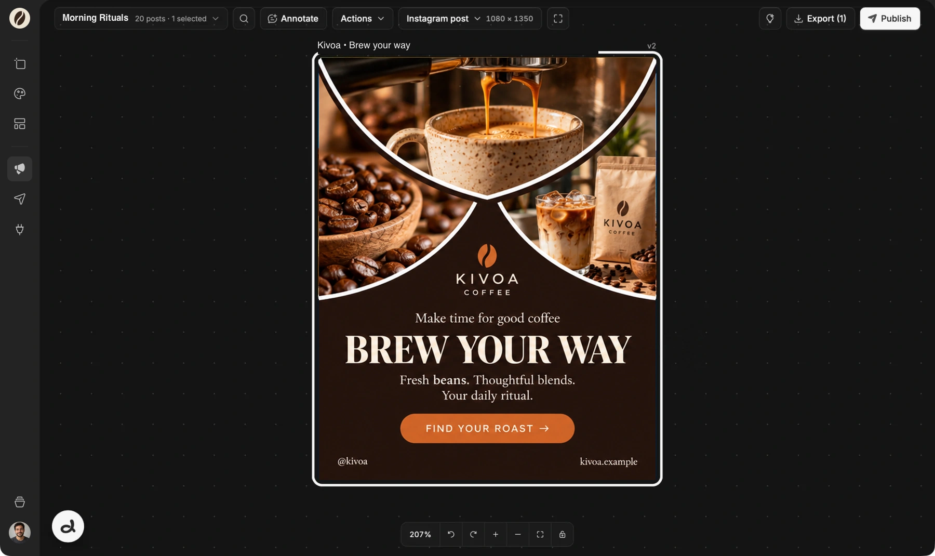Click the 'Kivoa • Brew your way' artboard title
Screen dimensions: 935x556
(x=364, y=45)
